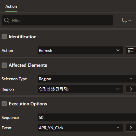Go to the selected Region via arrow button

coord(131,89)
